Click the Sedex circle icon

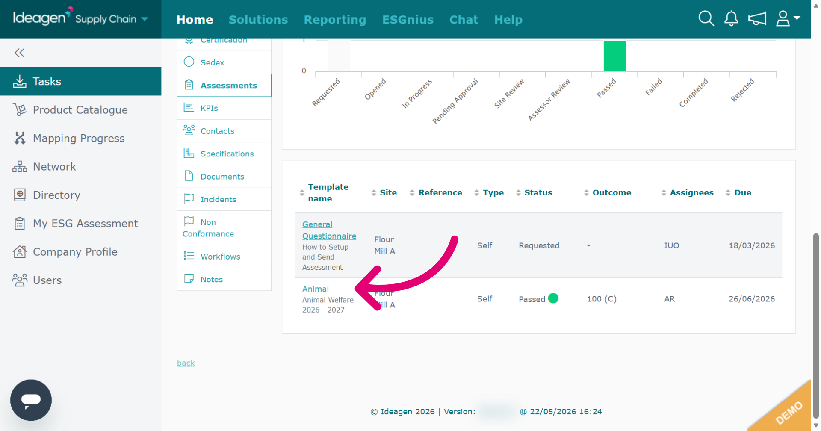(x=189, y=62)
